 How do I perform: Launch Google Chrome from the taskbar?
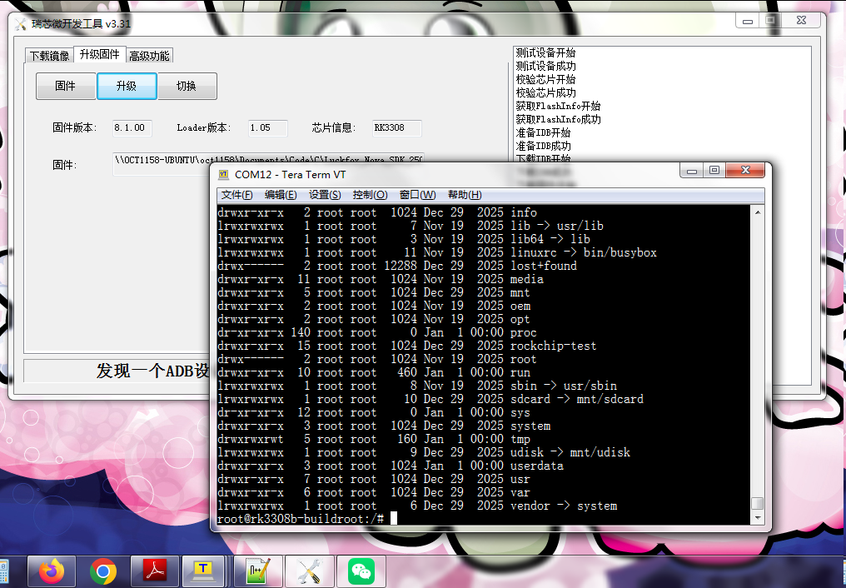tap(103, 571)
